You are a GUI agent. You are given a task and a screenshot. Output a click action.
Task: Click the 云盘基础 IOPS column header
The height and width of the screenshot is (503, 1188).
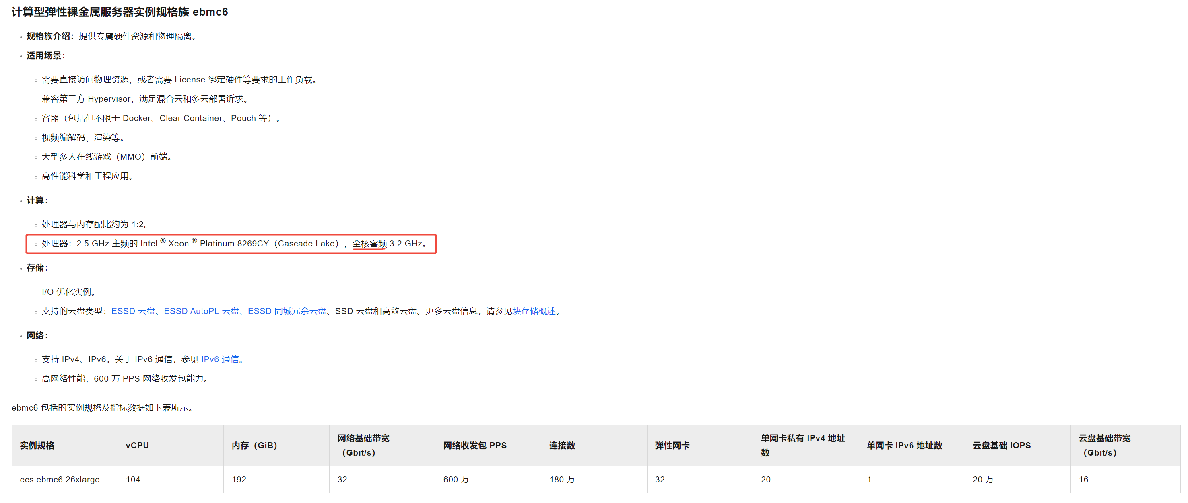1001,446
